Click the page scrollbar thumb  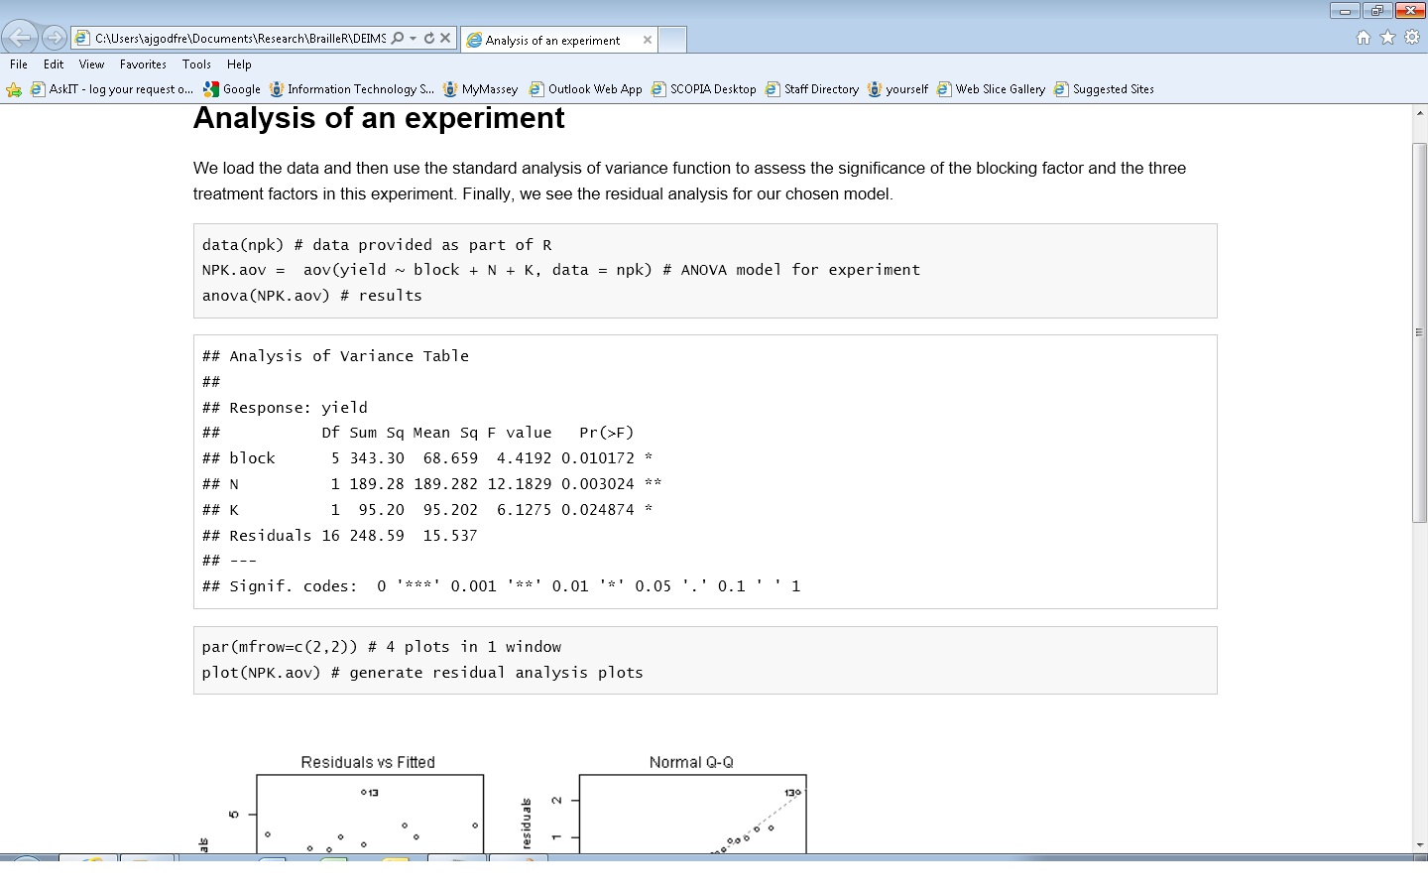pyautogui.click(x=1419, y=332)
